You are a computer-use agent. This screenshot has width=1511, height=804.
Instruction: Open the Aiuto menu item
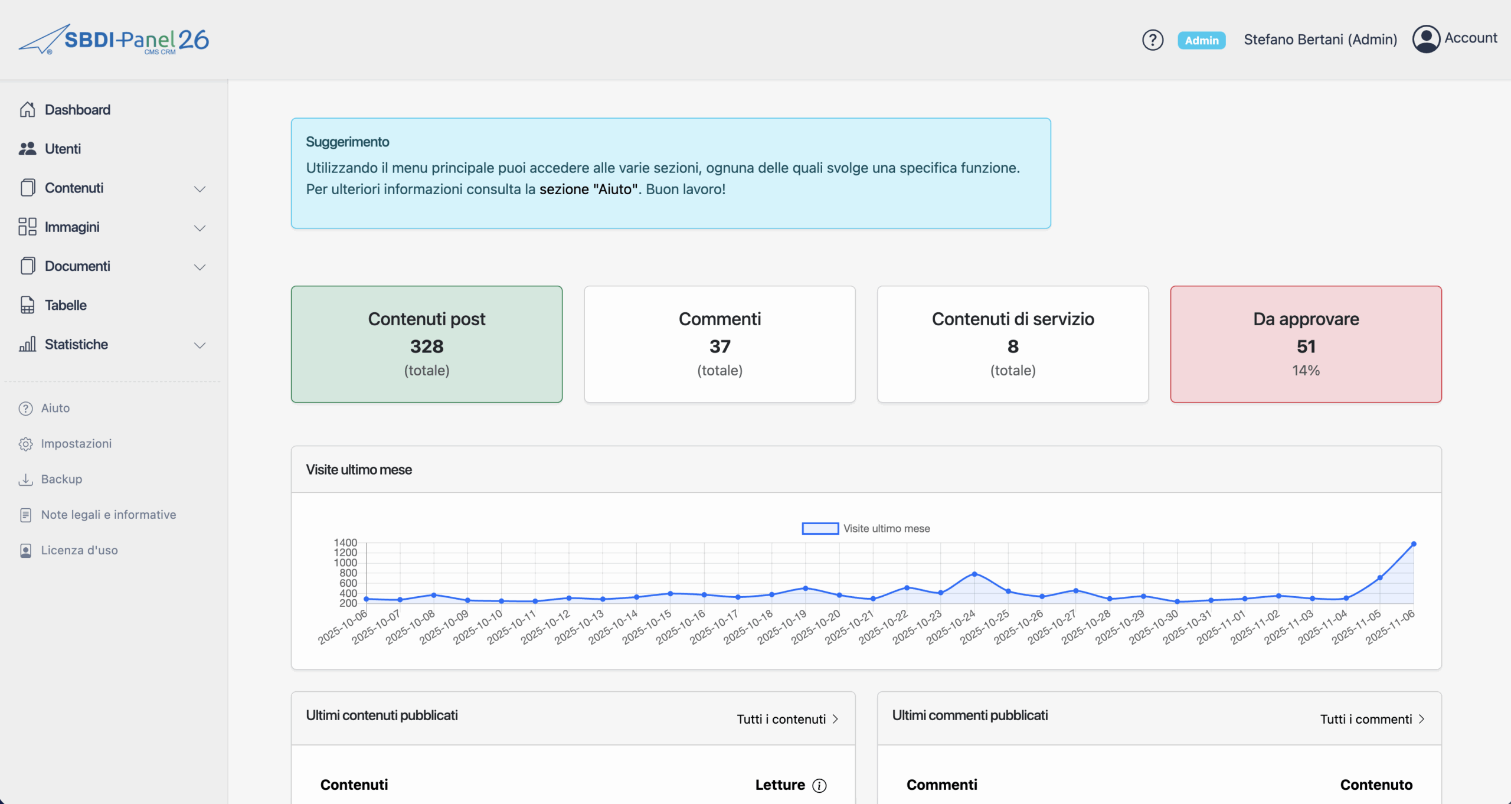click(x=55, y=408)
